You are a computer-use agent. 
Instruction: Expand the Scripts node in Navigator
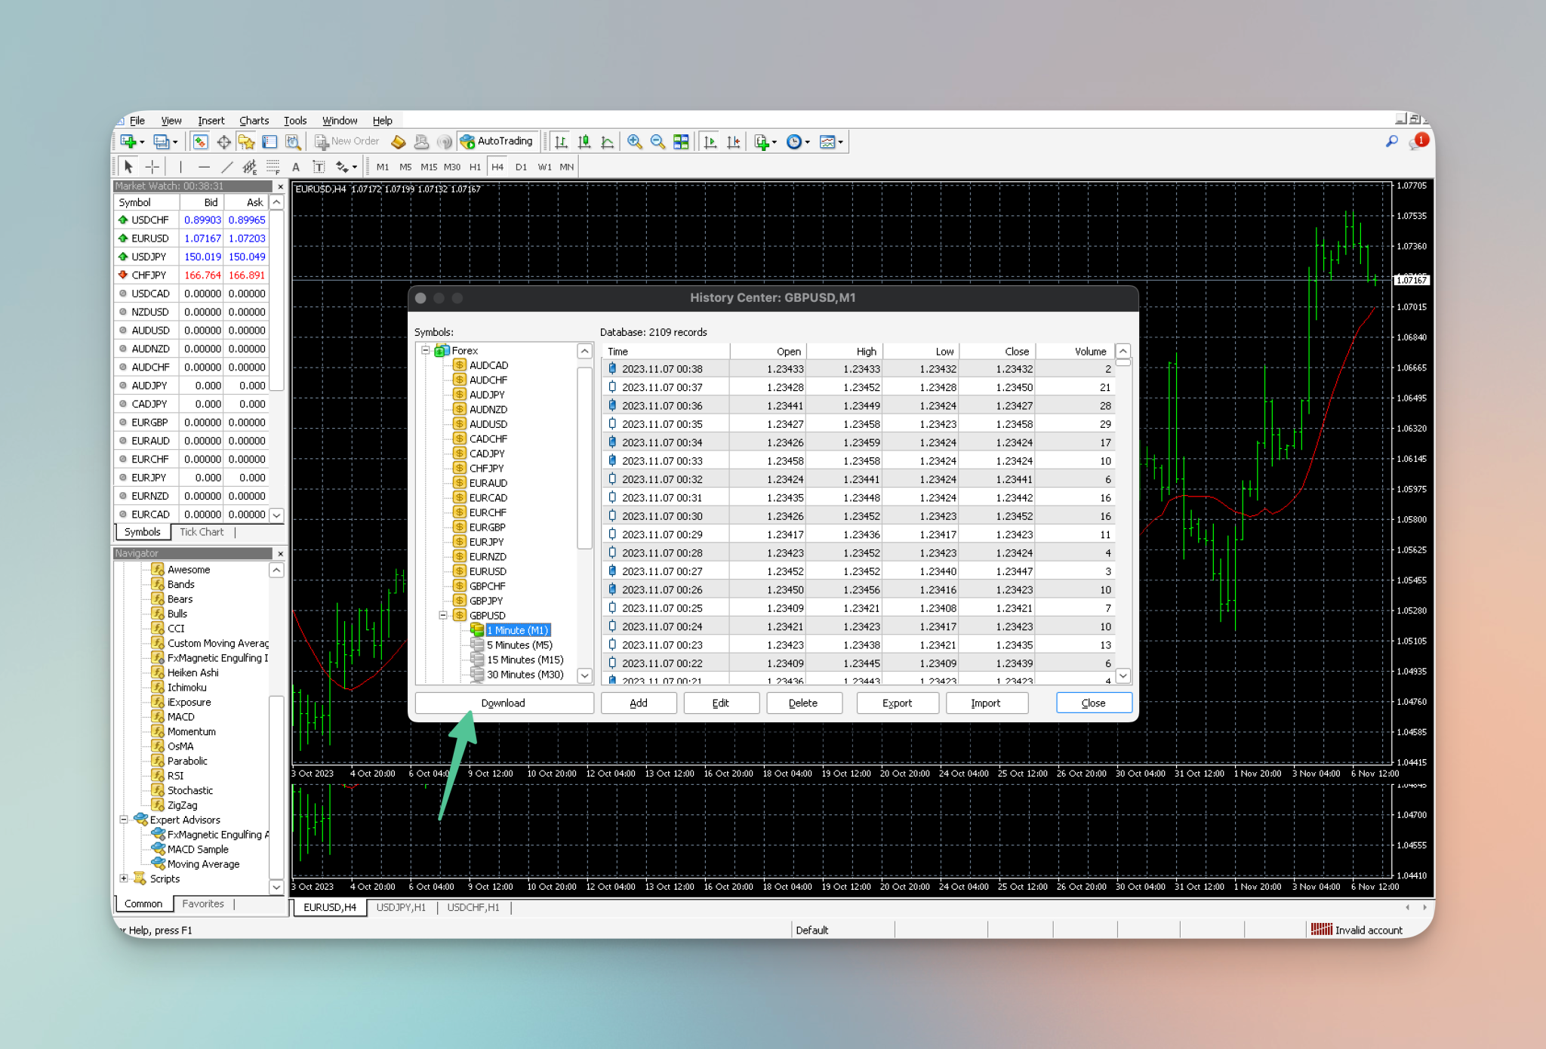(x=124, y=878)
